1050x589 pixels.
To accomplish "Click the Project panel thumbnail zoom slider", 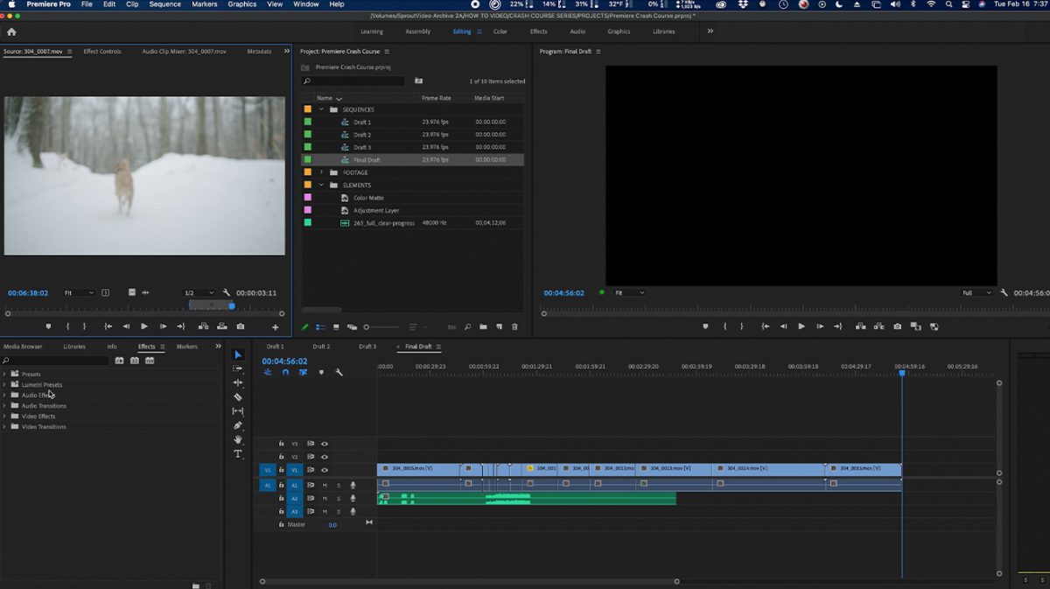I will tap(367, 327).
